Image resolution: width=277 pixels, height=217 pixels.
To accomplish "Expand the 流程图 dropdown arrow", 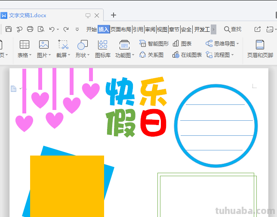I will click(232, 55).
